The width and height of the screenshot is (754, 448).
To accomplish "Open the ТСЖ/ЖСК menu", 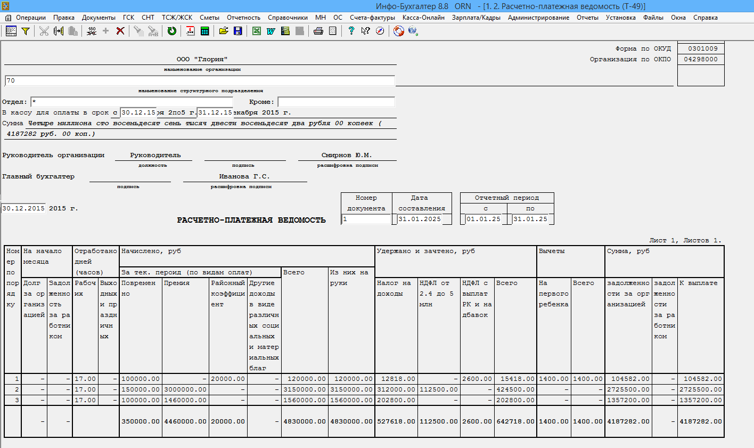I will pos(177,18).
